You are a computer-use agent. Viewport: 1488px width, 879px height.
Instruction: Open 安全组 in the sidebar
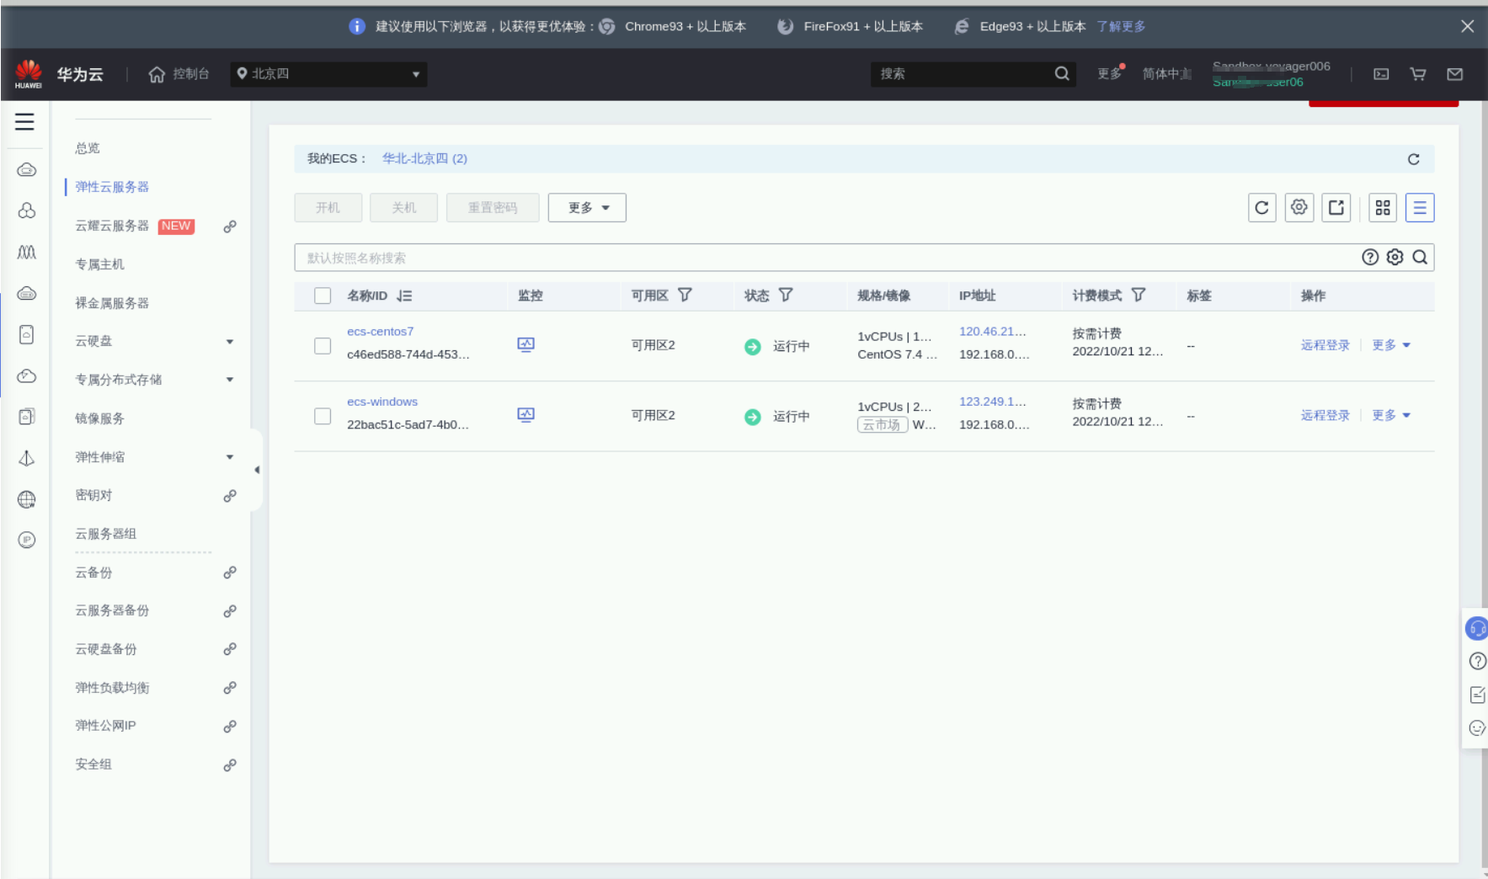(x=93, y=764)
